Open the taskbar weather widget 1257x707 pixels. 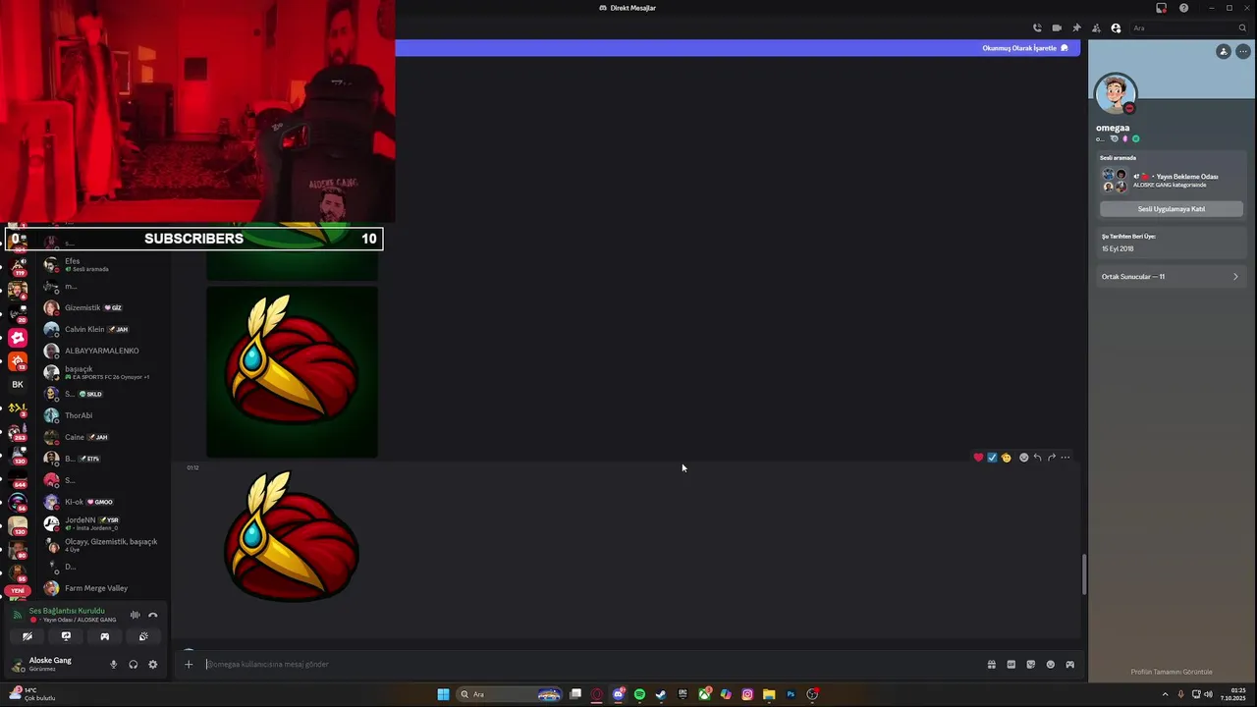[x=31, y=694]
